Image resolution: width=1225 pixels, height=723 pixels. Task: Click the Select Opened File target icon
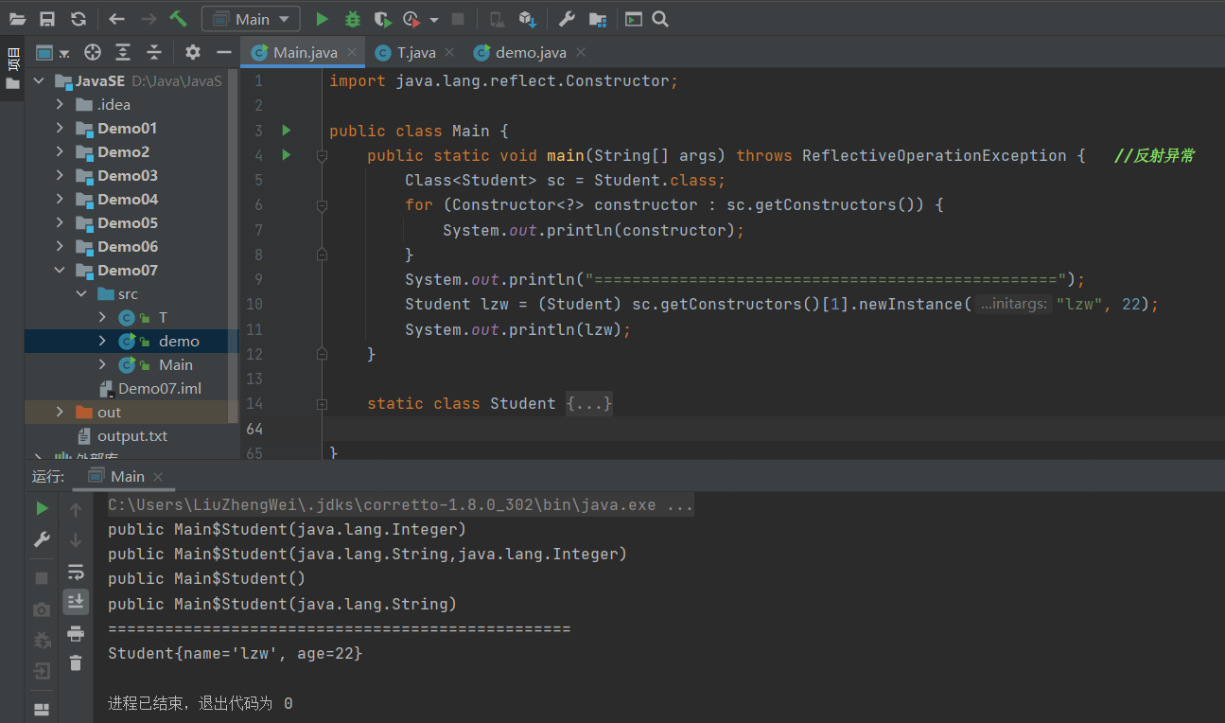92,52
